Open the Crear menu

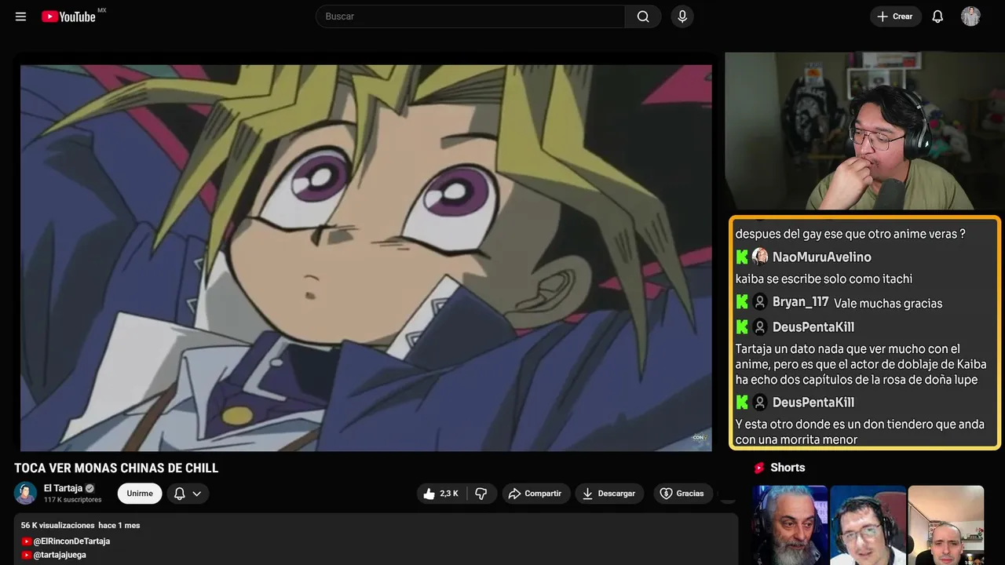pos(896,16)
